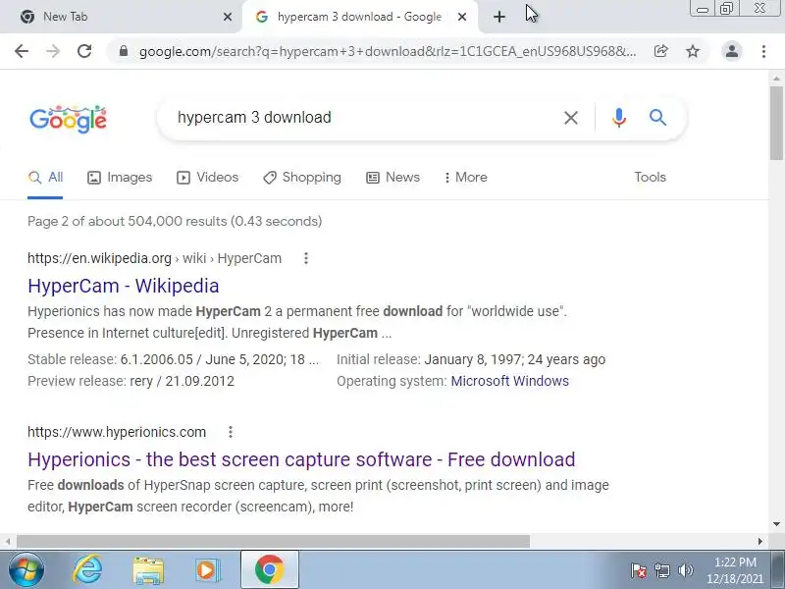Click the https://www.hyperionics.com URL text
Viewport: 785px width, 589px height.
point(117,432)
